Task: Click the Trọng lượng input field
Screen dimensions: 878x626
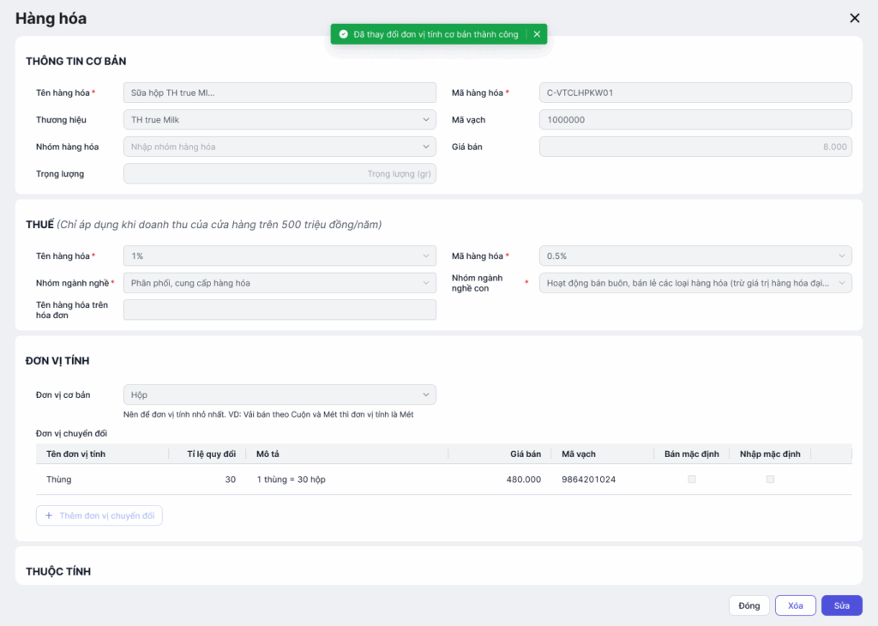Action: tap(280, 173)
